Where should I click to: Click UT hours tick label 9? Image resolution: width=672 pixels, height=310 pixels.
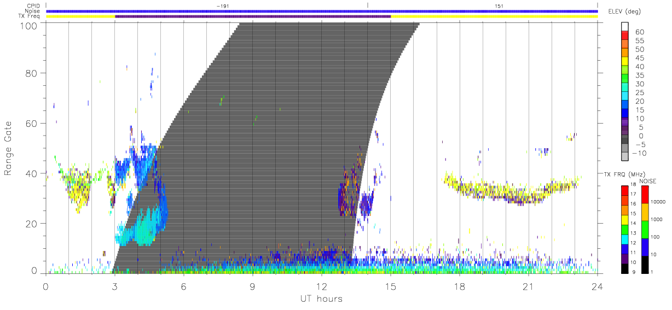(253, 286)
